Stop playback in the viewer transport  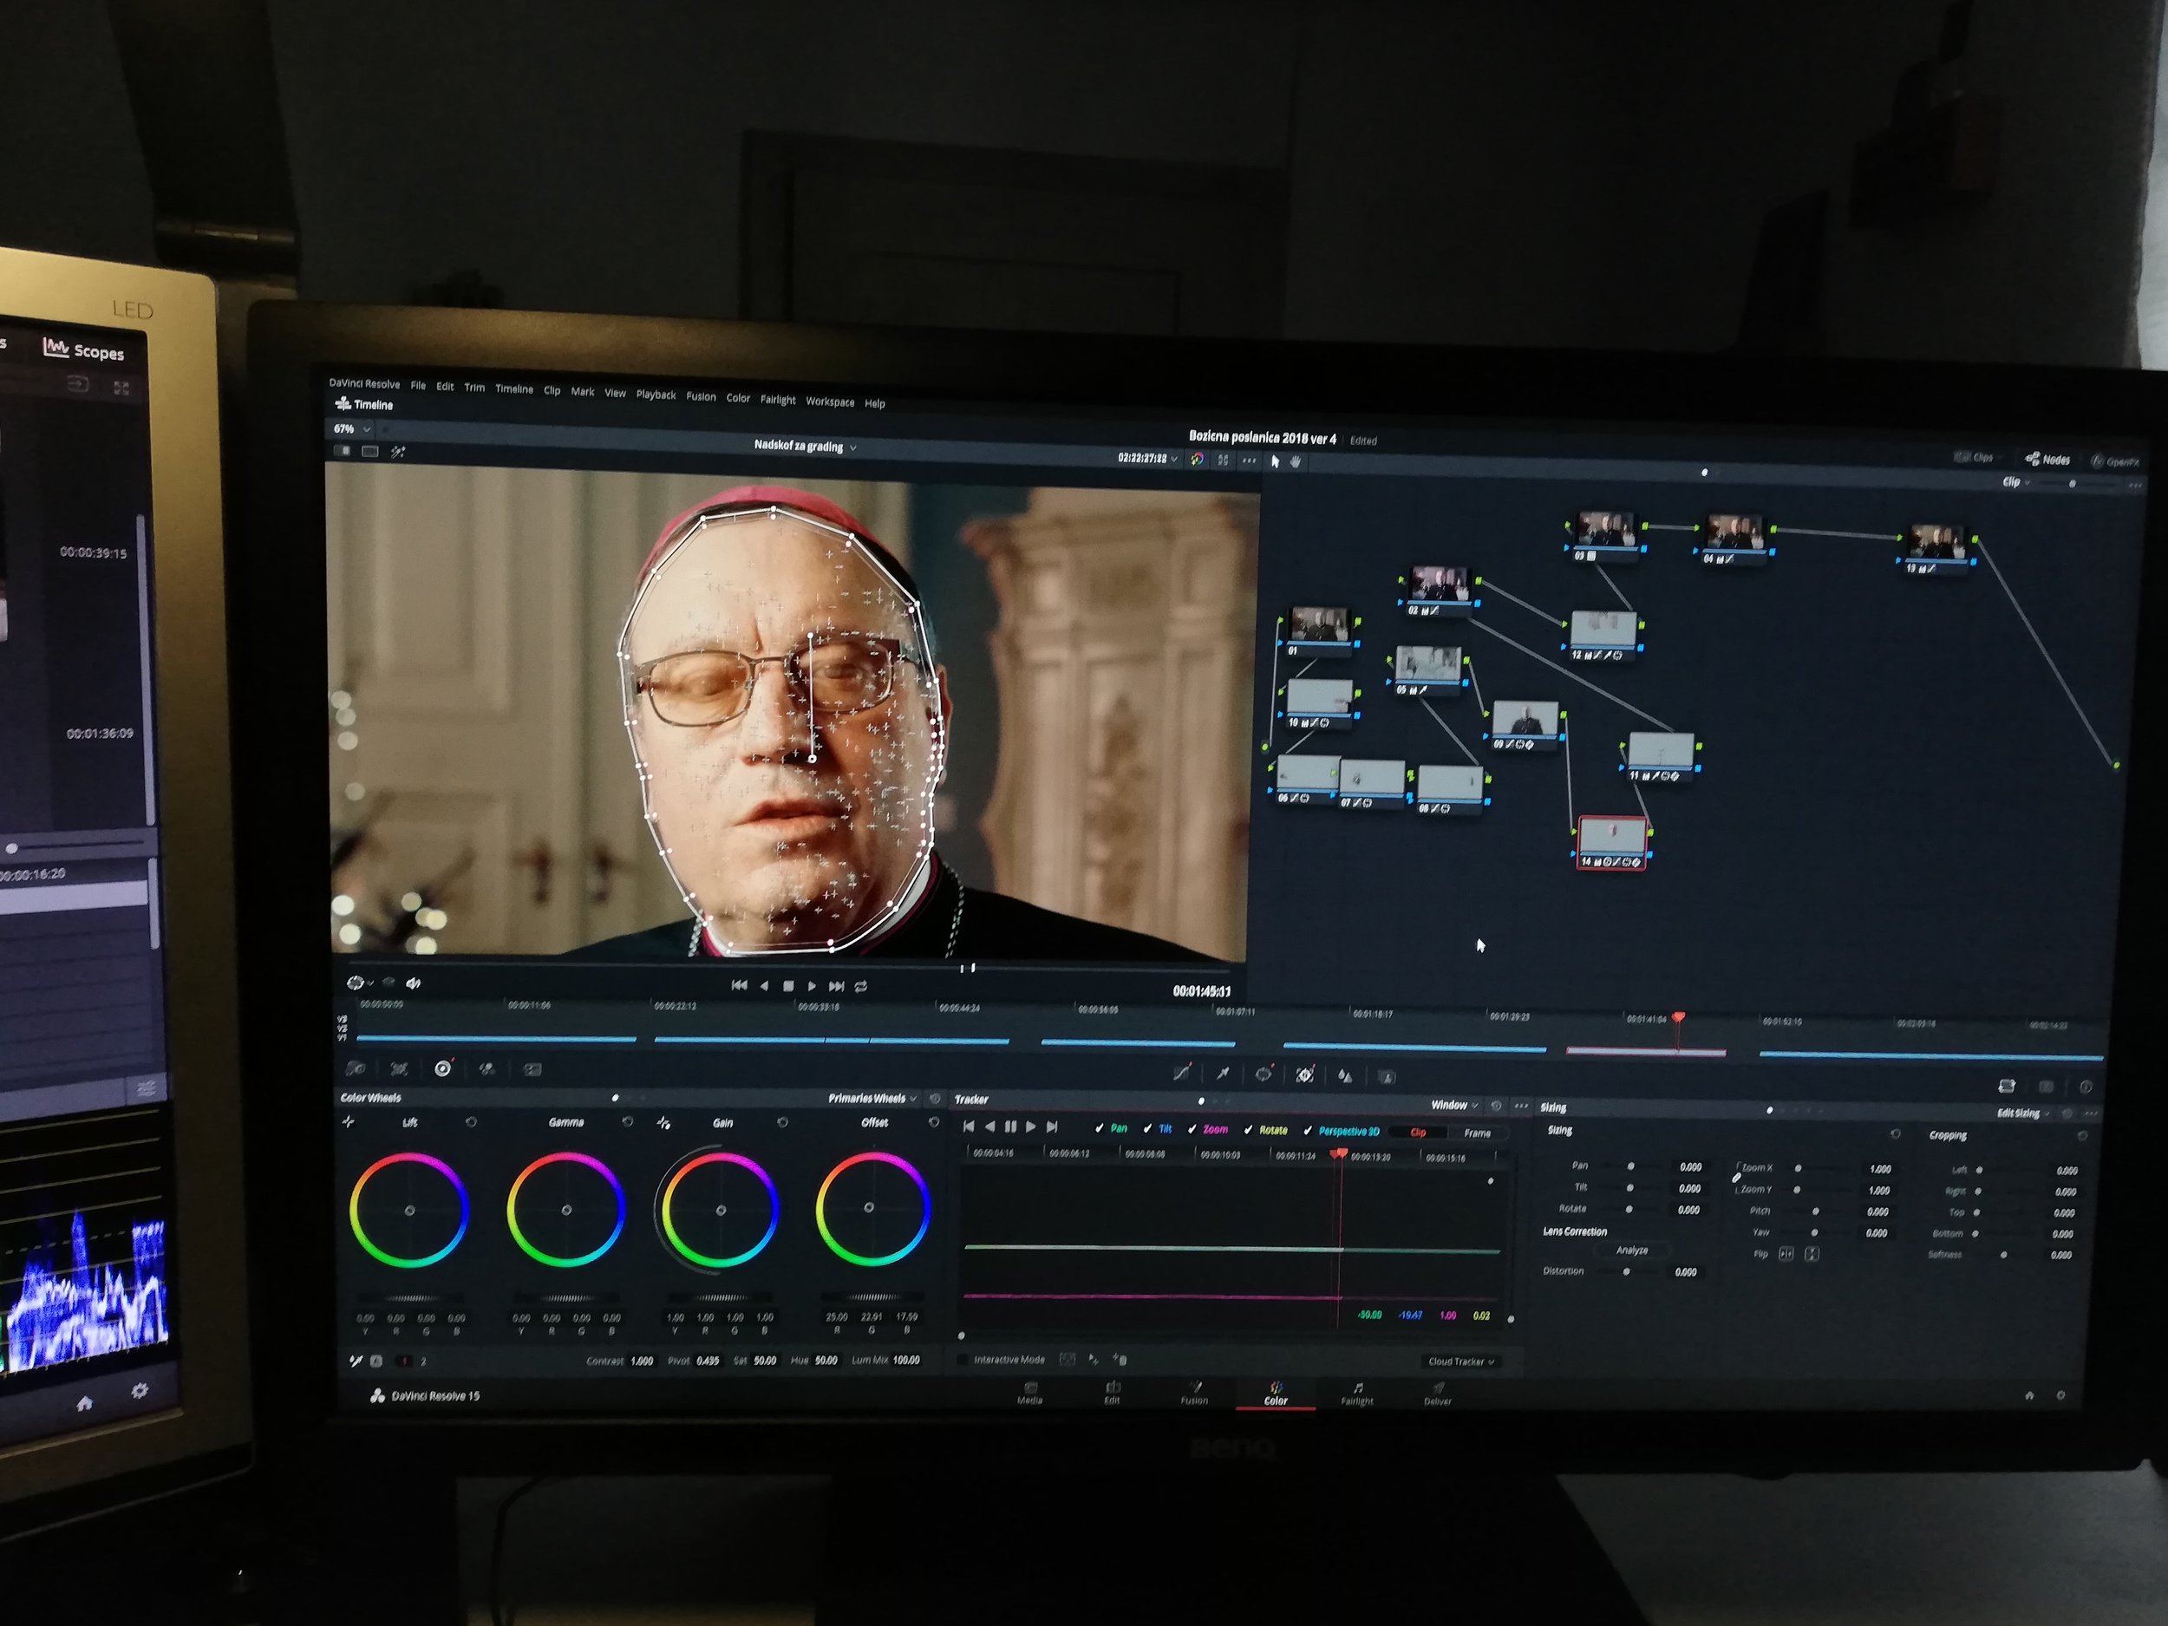(788, 986)
